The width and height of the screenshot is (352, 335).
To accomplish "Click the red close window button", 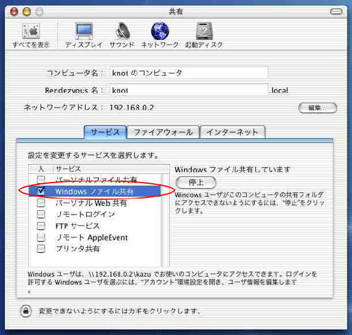I will pos(14,11).
